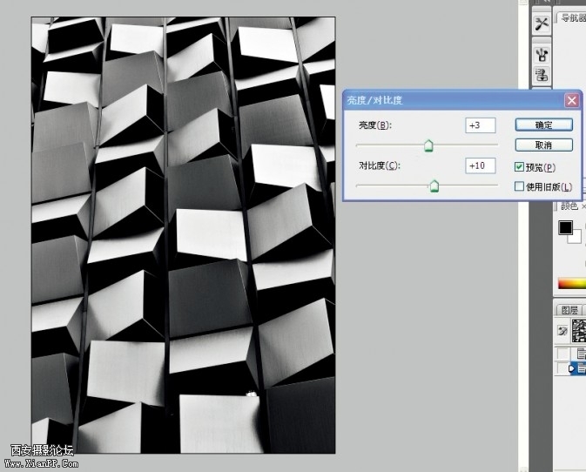Enable the 使用旧版 checkbox
The width and height of the screenshot is (586, 472).
coord(520,186)
